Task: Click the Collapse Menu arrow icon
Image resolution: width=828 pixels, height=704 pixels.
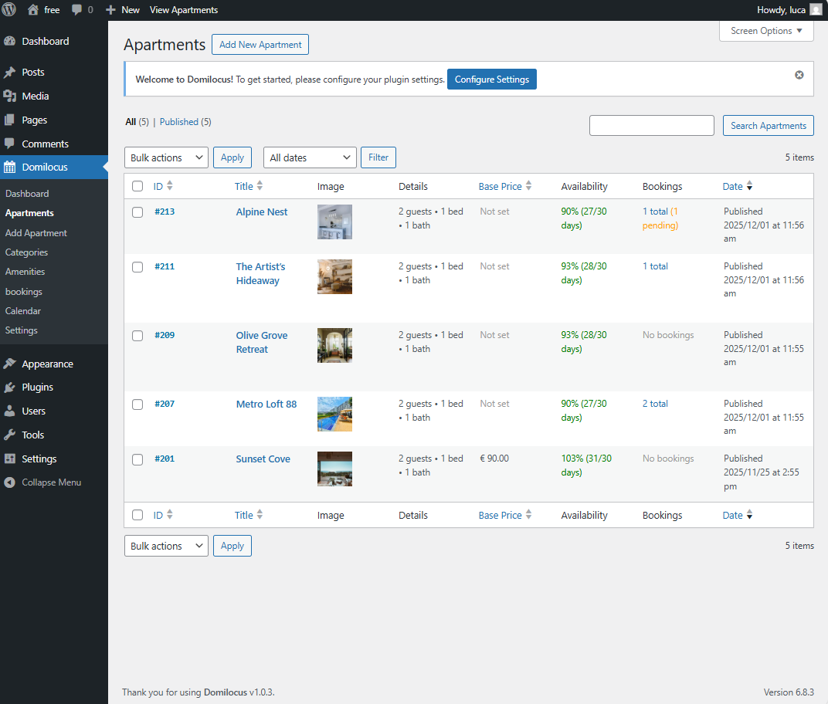Action: 9,482
